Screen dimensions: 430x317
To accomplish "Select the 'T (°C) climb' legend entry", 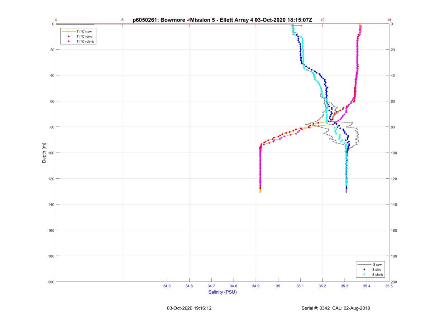I will (79, 42).
